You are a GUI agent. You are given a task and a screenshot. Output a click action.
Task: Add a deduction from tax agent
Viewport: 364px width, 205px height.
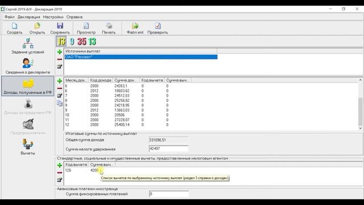60,165
